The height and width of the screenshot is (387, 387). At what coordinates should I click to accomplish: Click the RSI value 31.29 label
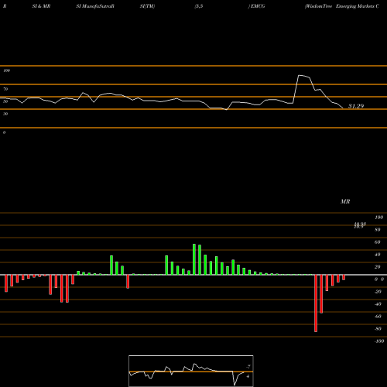[356, 106]
